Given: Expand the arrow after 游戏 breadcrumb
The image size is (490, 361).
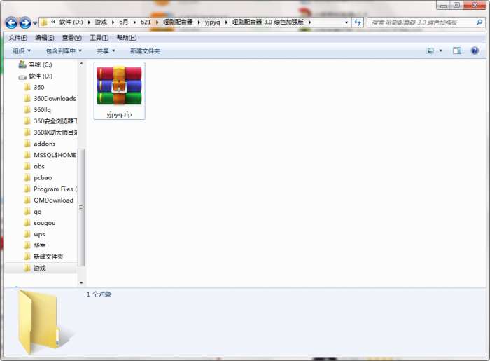Looking at the screenshot, I should pyautogui.click(x=113, y=22).
